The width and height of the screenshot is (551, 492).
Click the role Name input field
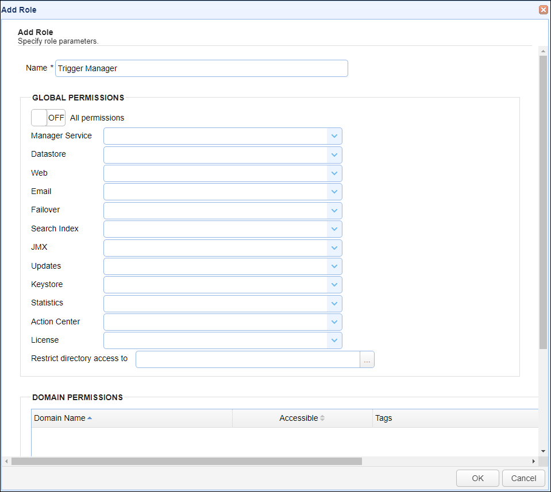pos(201,68)
